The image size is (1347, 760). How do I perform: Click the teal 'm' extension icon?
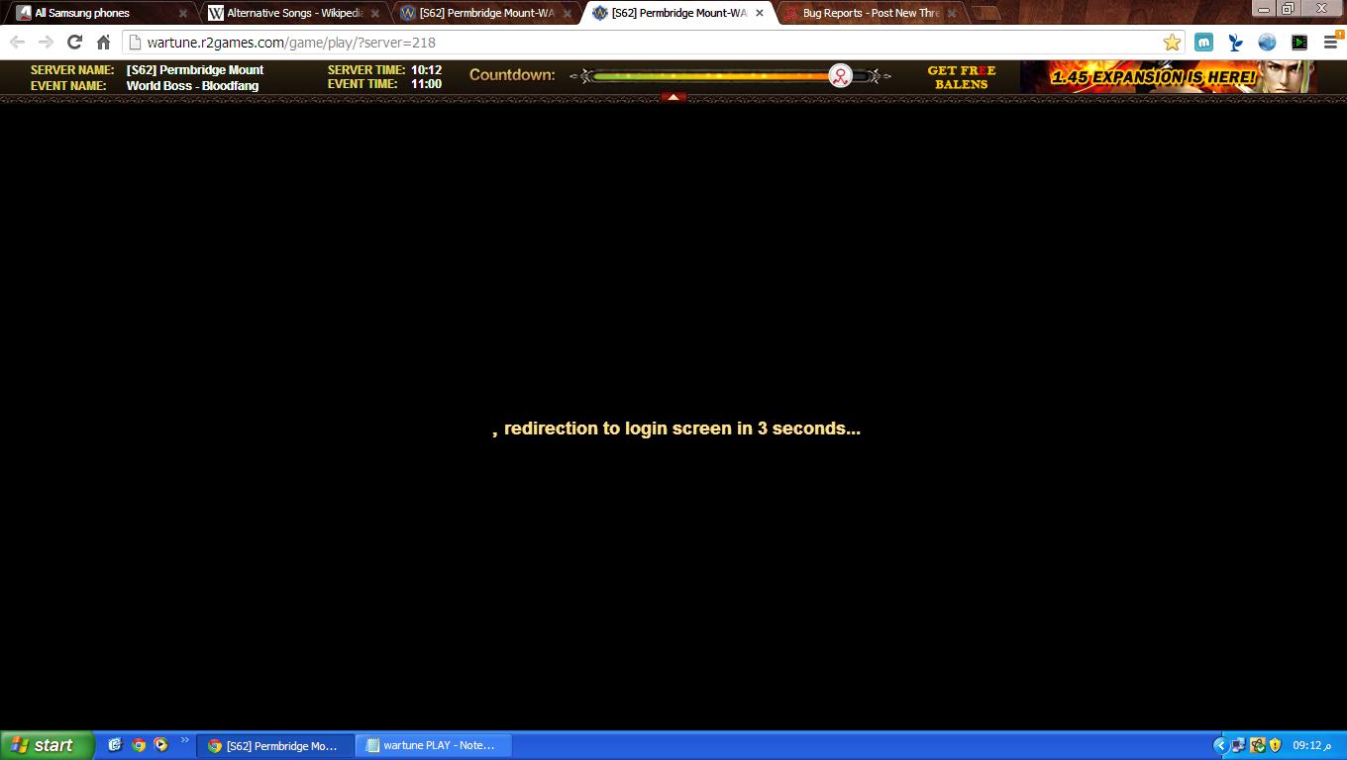(x=1203, y=43)
